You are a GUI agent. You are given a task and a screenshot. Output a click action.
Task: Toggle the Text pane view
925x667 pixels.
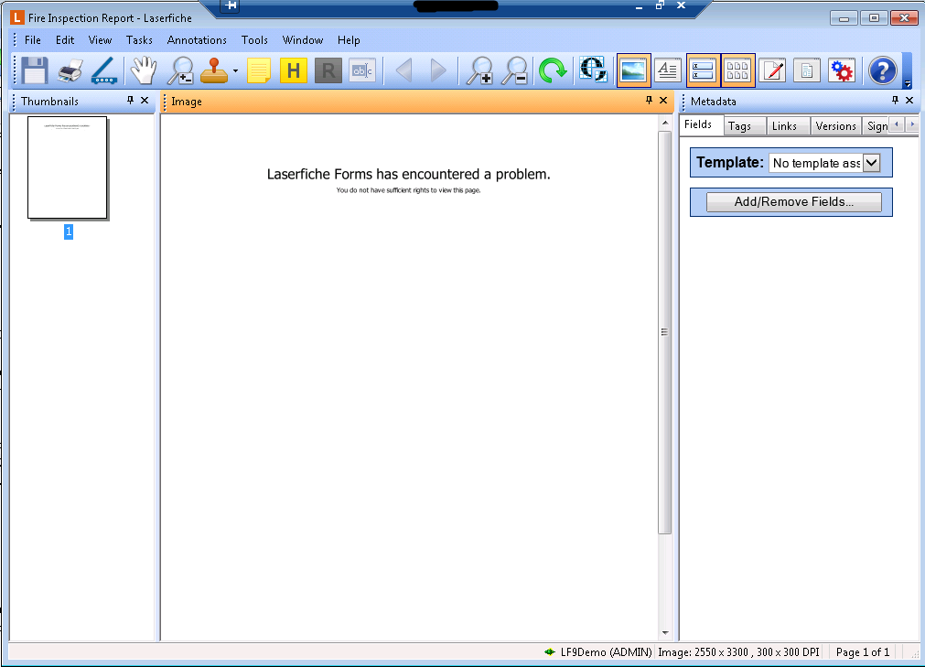point(668,70)
